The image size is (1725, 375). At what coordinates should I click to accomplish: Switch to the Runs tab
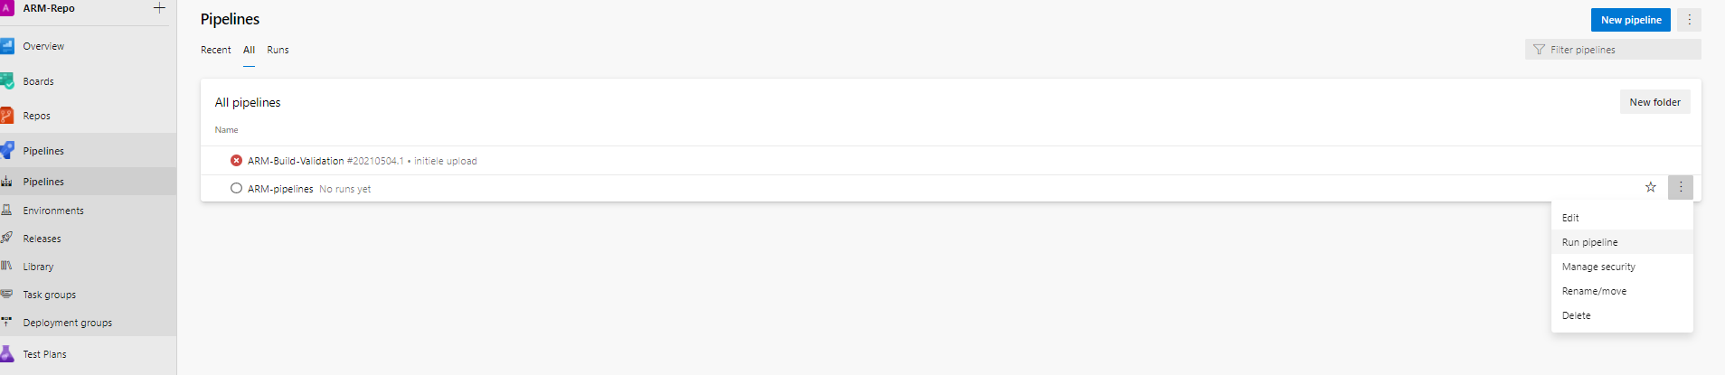coord(278,50)
